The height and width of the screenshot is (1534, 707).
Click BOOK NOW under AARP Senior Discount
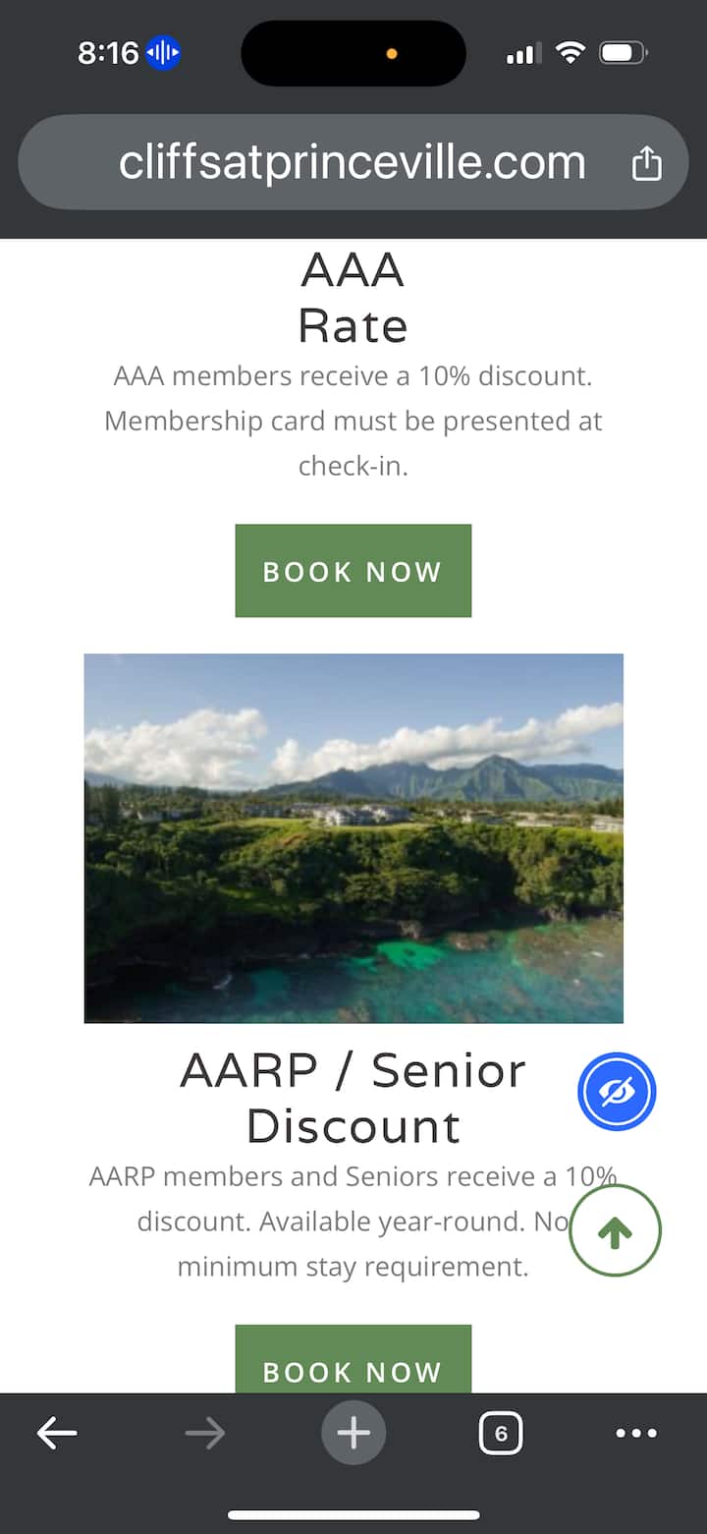point(353,1364)
